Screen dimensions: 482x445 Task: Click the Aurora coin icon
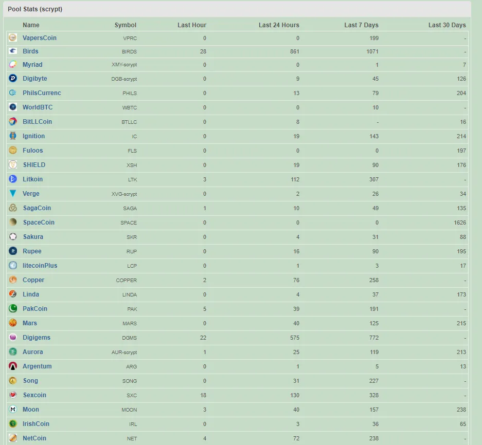[x=13, y=351]
